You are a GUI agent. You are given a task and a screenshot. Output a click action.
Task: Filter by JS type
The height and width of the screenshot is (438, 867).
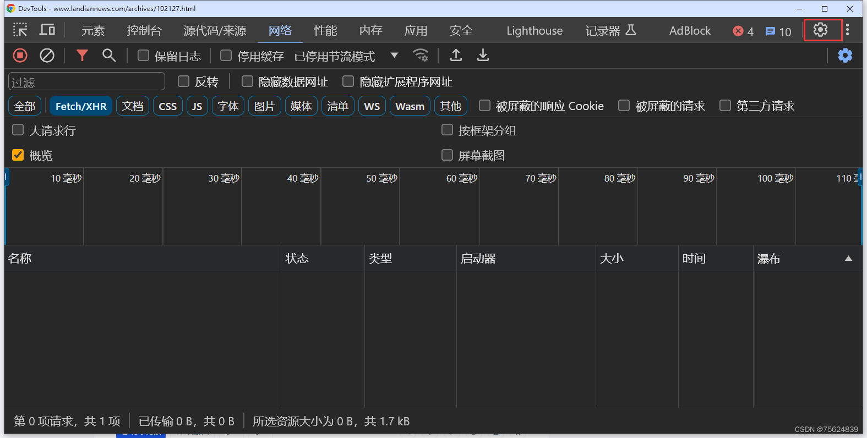[197, 106]
